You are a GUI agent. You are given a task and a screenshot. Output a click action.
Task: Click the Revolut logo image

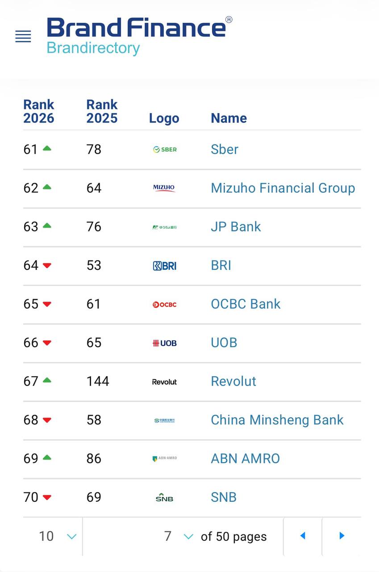(164, 382)
